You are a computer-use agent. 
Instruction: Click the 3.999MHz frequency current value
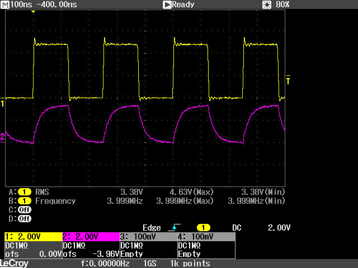[x=125, y=201]
